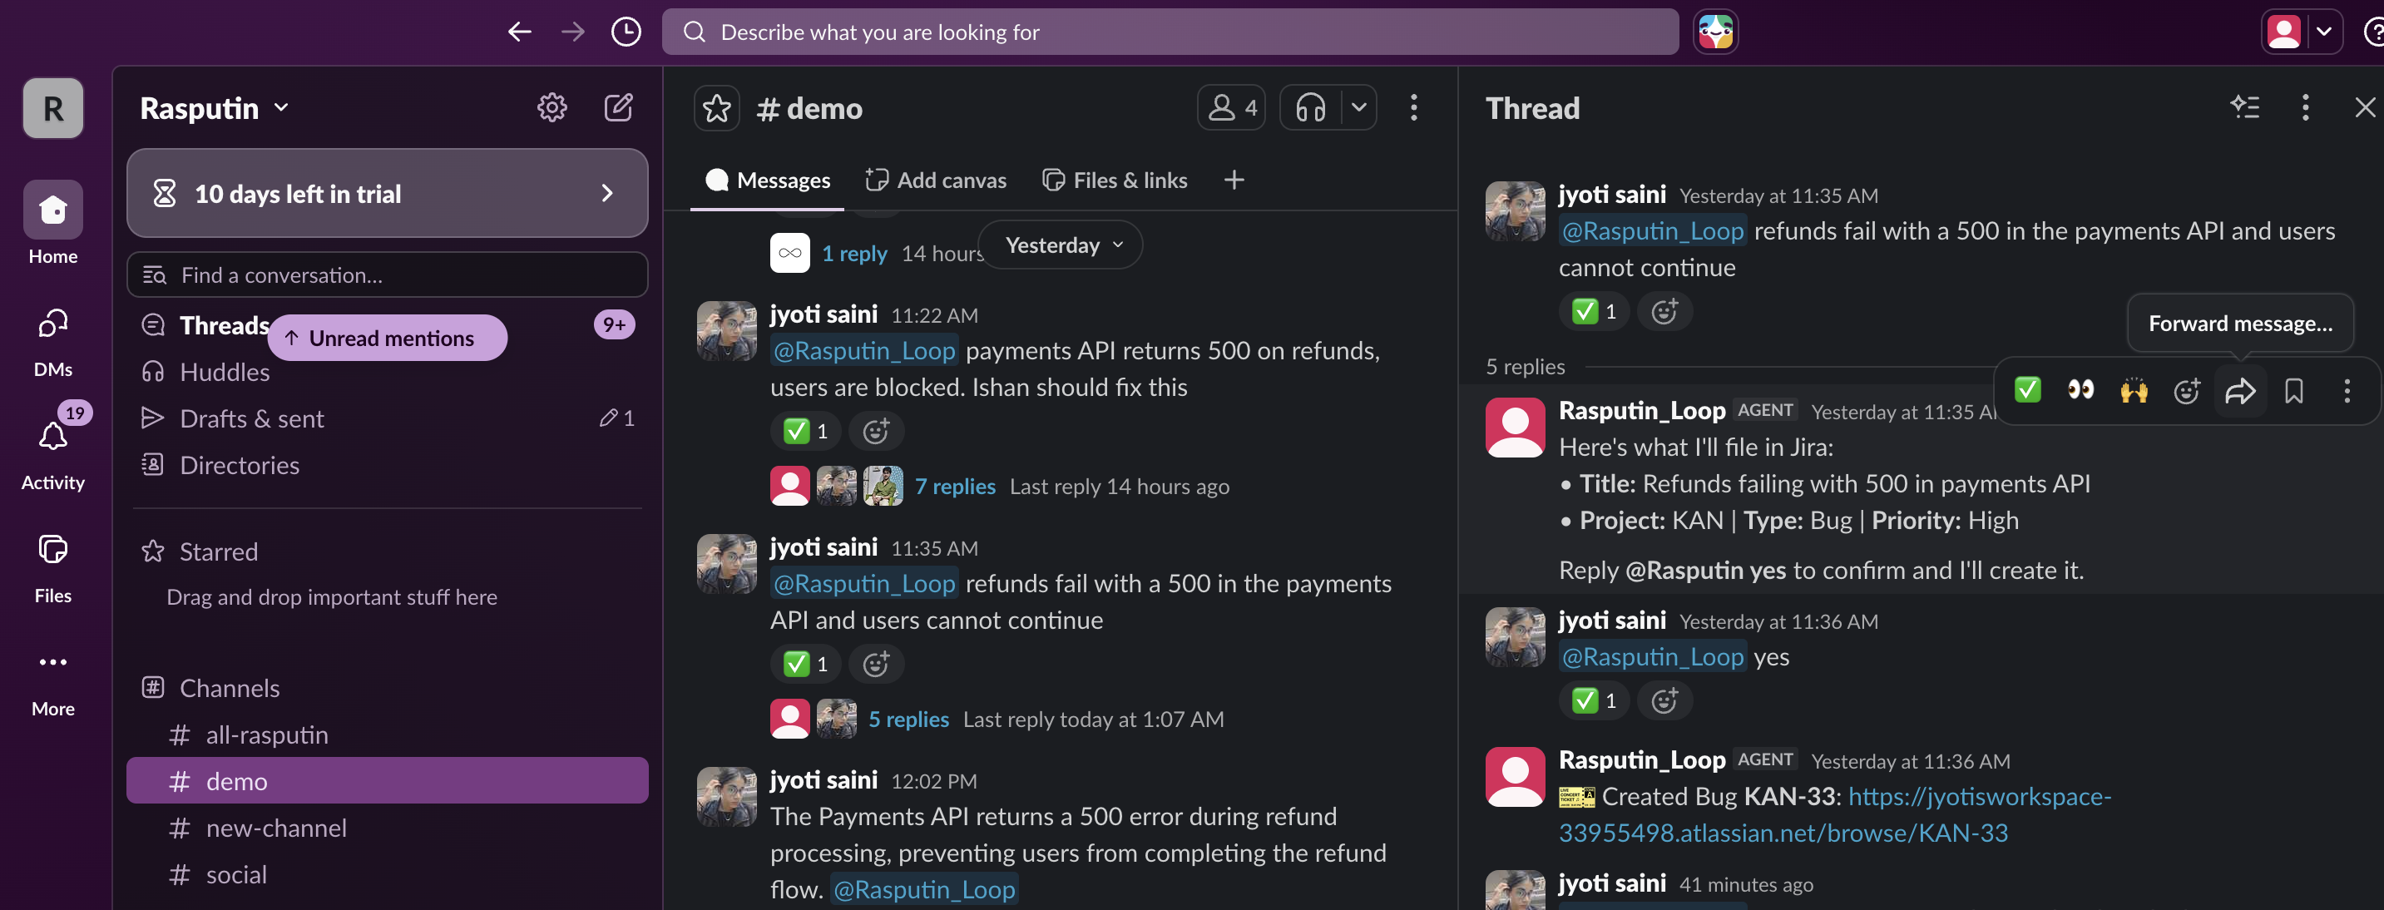Select the Add canvas tab
This screenshot has height=910, width=2384.
(936, 180)
